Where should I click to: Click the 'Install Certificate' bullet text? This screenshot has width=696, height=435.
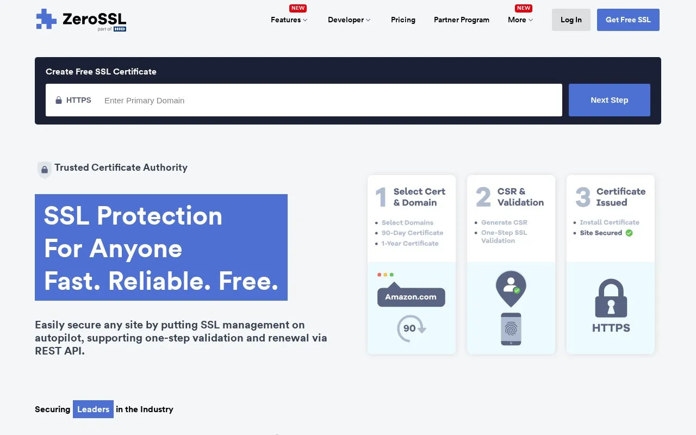click(610, 222)
